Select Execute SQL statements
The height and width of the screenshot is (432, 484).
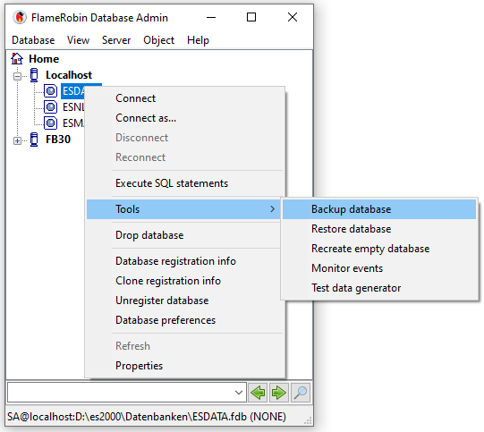click(x=185, y=183)
